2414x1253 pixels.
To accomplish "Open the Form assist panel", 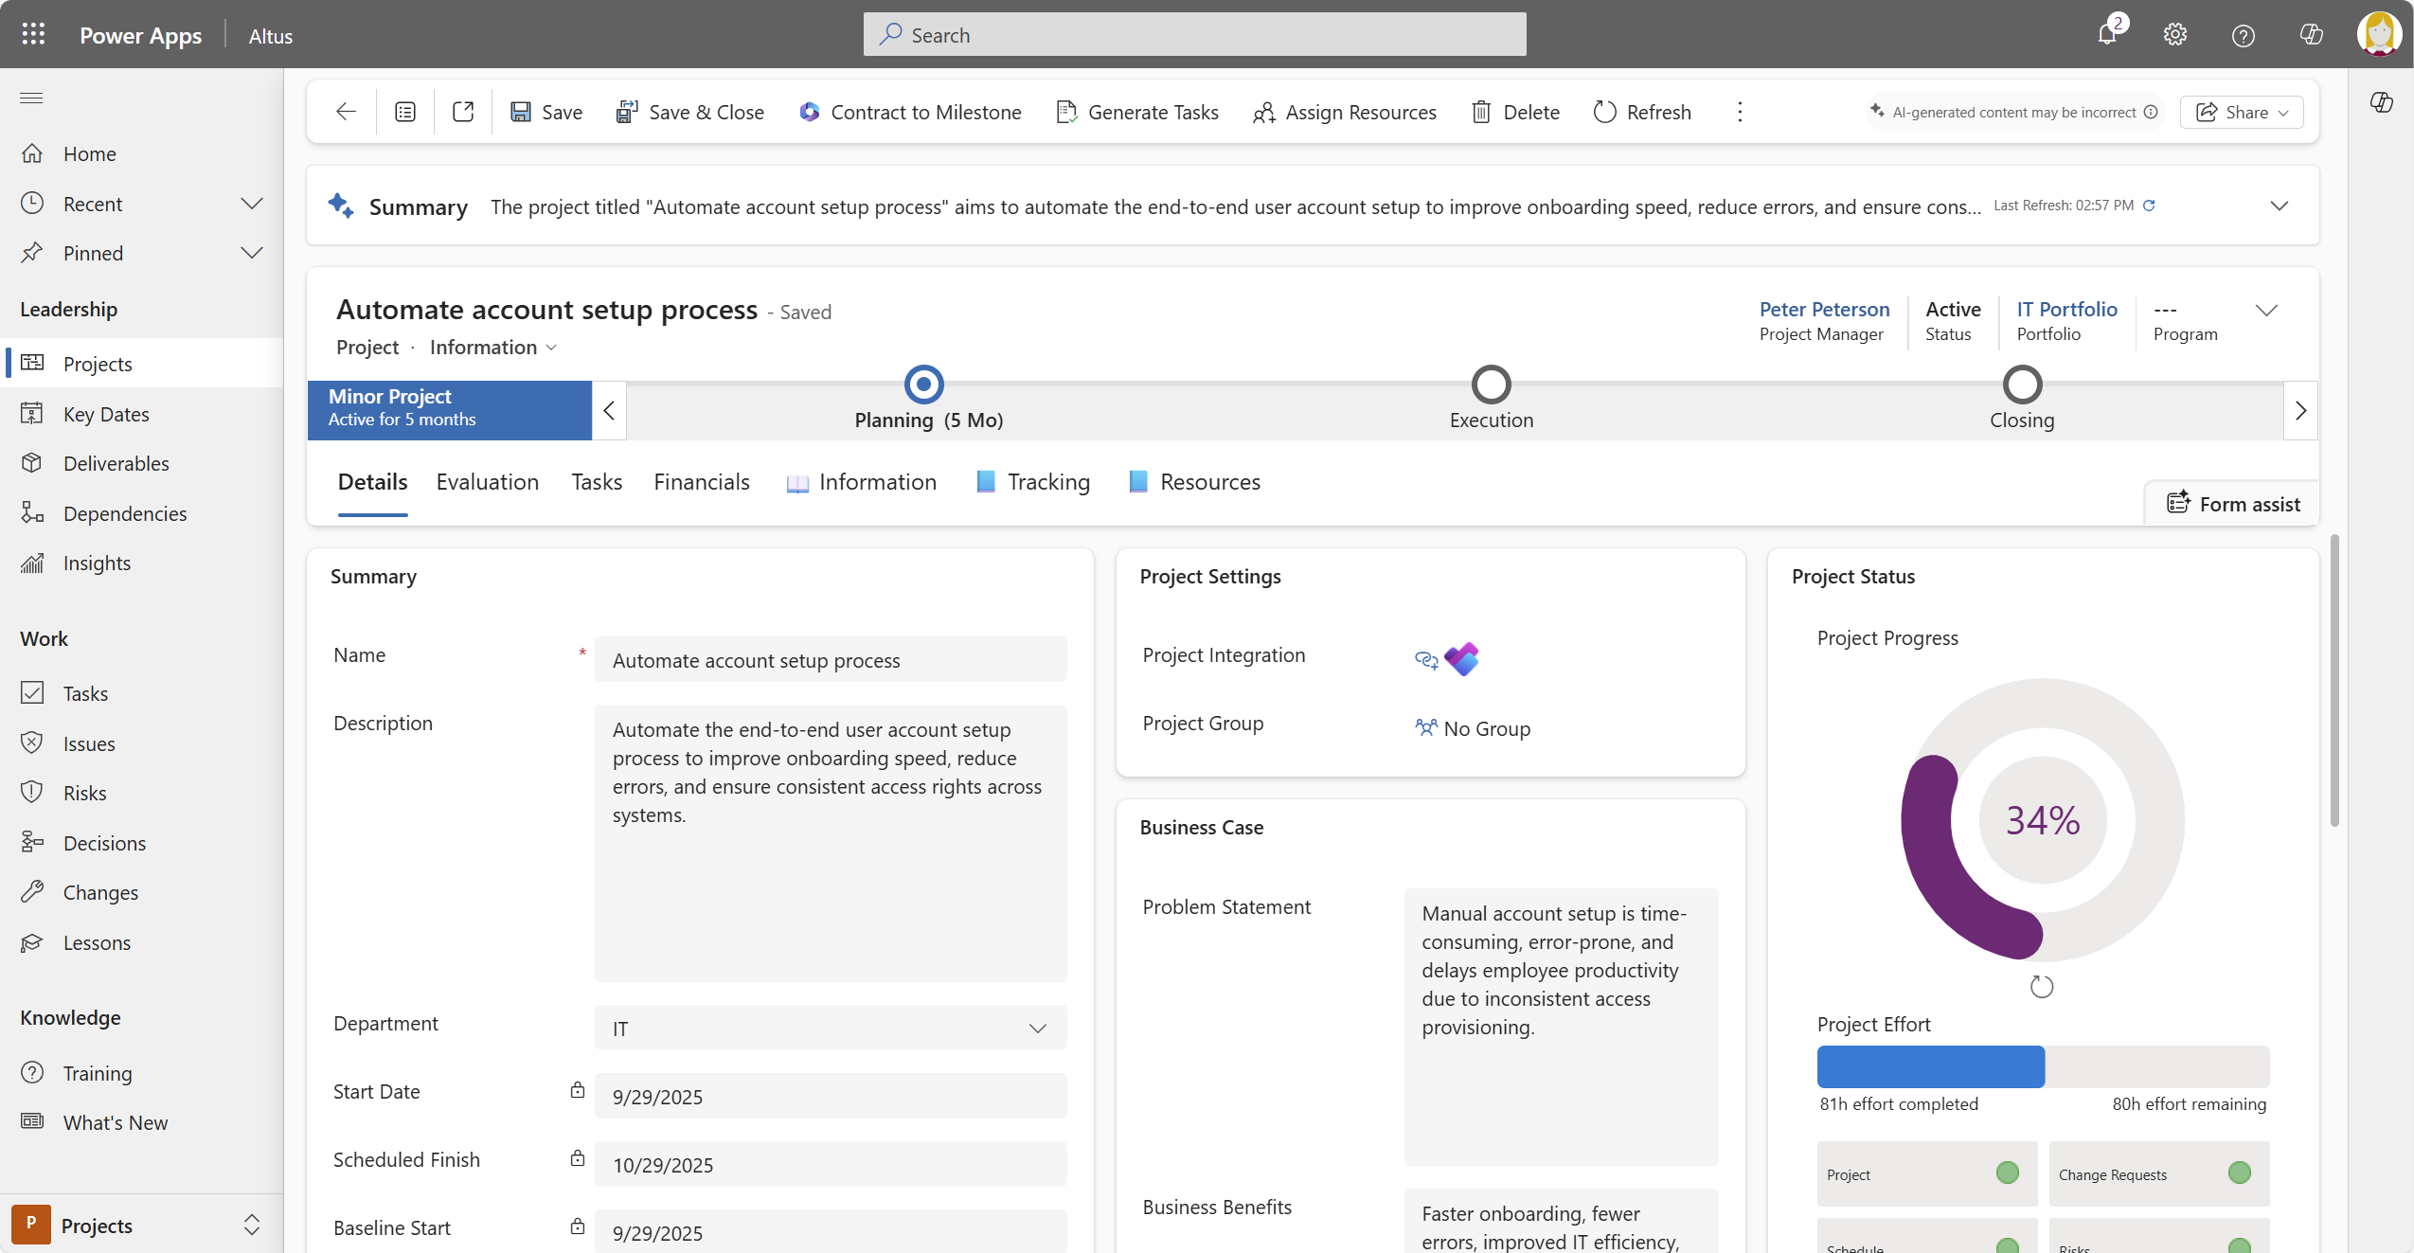I will pos(2232,503).
